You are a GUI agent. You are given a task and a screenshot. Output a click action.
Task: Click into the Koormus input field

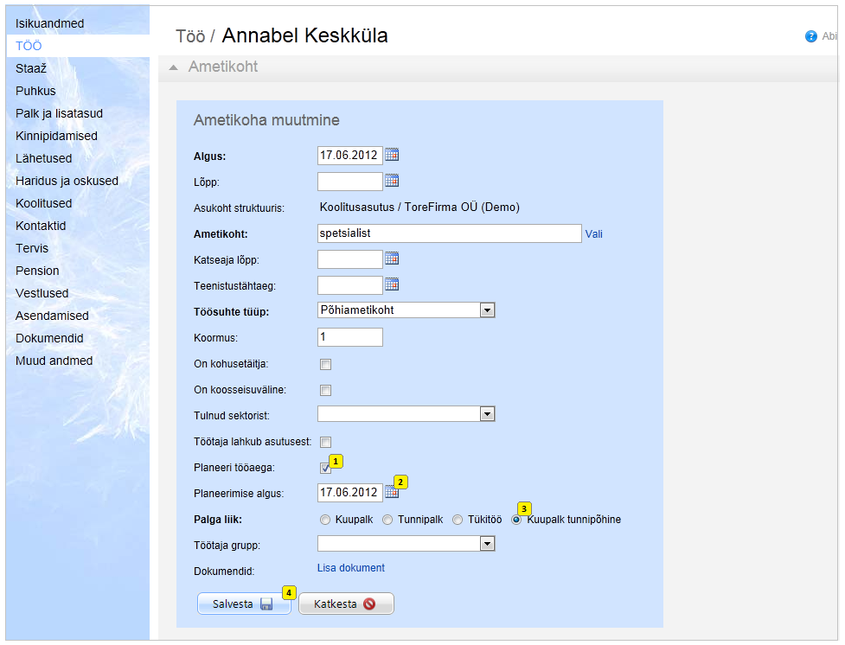[350, 336]
